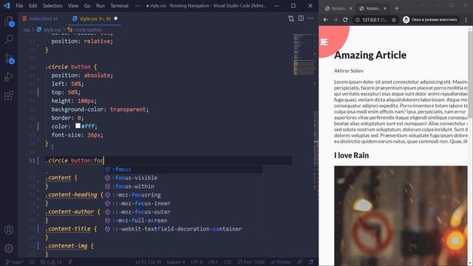
Task: Click the Open Changes icon in editor toolbar
Action: click(x=291, y=18)
